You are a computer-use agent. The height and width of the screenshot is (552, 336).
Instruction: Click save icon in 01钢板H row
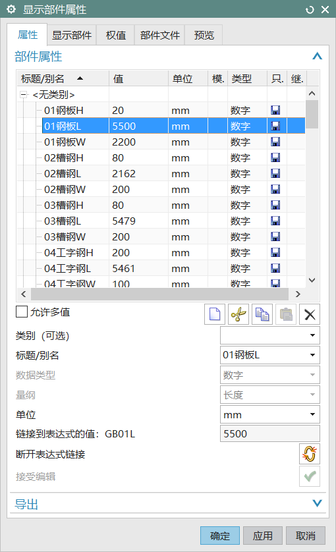pyautogui.click(x=275, y=110)
